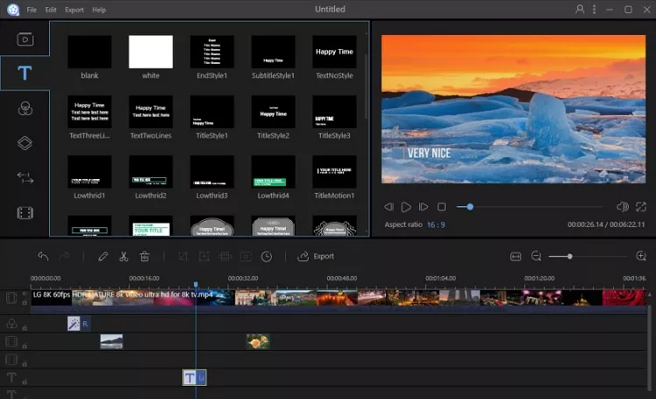Viewport: 656px width, 399px height.
Task: Zoom out the timeline
Action: pyautogui.click(x=536, y=256)
